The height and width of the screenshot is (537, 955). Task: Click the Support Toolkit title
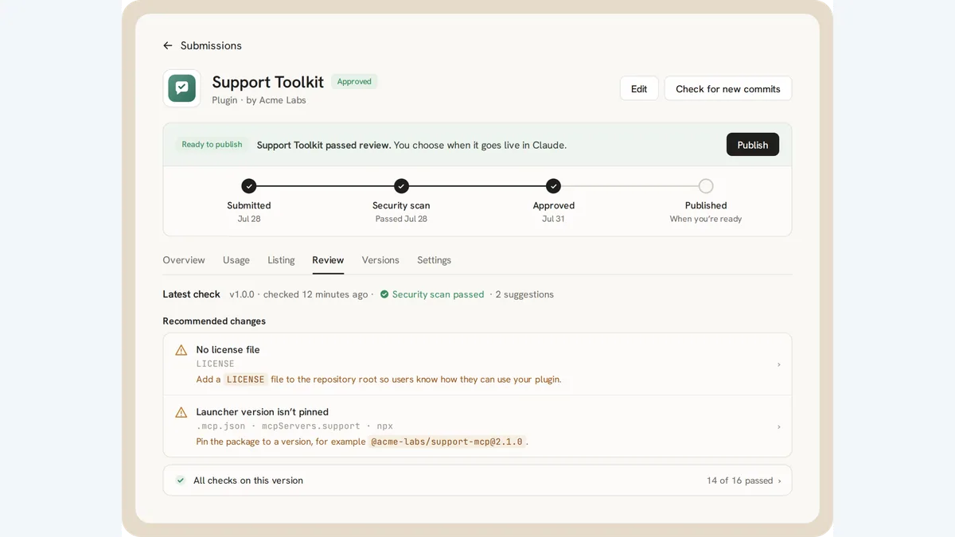pos(268,82)
